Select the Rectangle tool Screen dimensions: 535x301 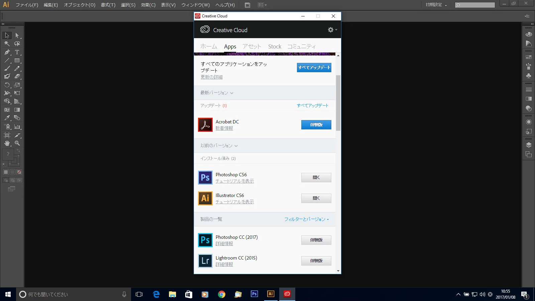pyautogui.click(x=17, y=61)
